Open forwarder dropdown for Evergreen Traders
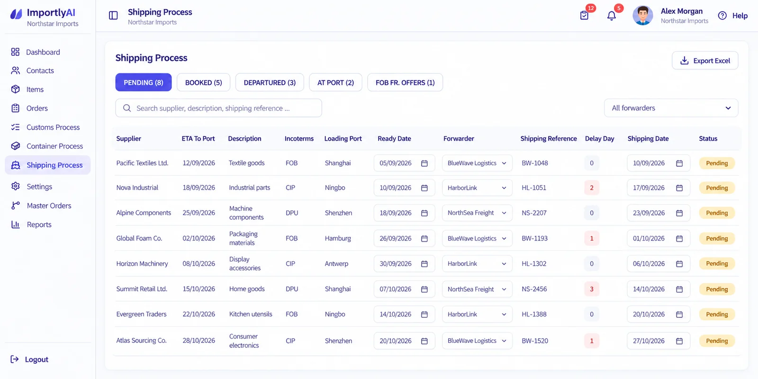This screenshot has width=758, height=379. [477, 315]
